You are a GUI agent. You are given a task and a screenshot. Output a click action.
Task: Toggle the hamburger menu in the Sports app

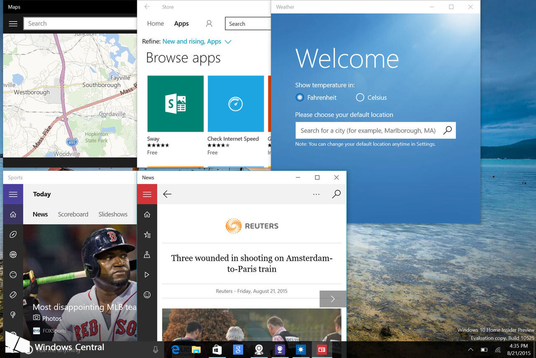coord(13,194)
